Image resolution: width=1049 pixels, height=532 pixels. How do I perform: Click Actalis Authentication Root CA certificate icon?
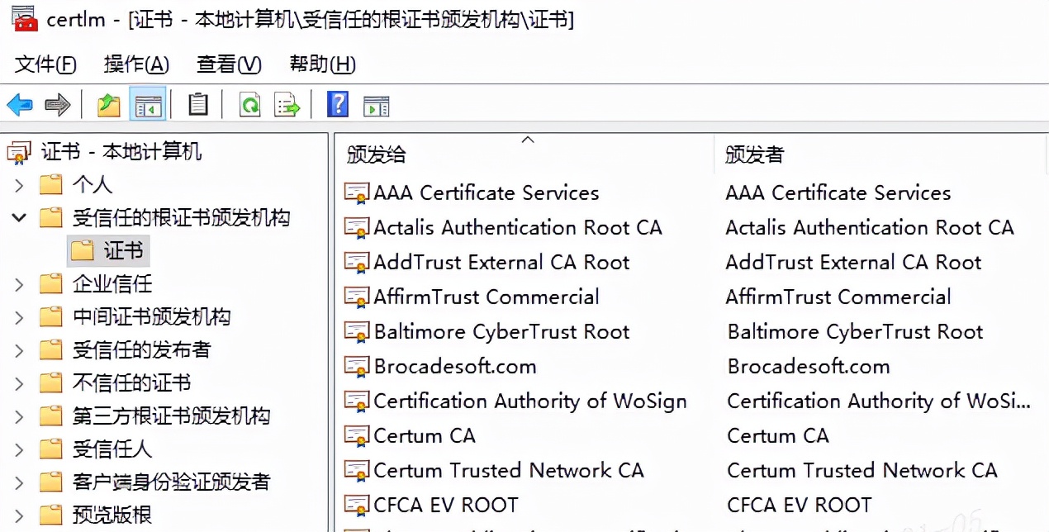[356, 228]
